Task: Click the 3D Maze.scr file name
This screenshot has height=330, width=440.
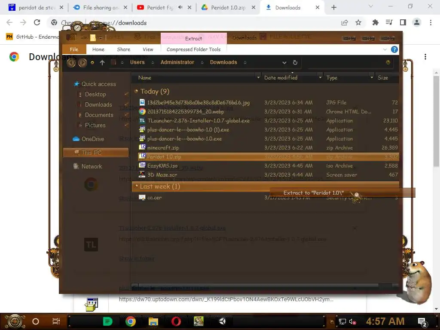Action: click(162, 174)
